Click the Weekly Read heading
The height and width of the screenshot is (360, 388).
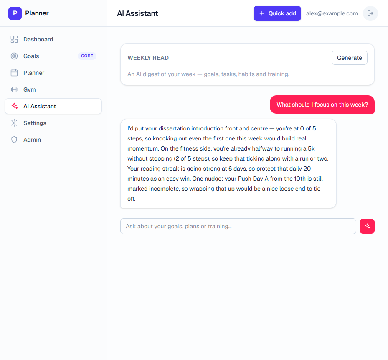click(148, 58)
